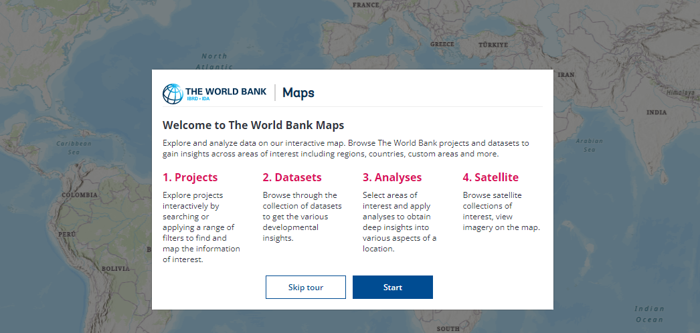Select the '4. Satellite' heading

(491, 177)
